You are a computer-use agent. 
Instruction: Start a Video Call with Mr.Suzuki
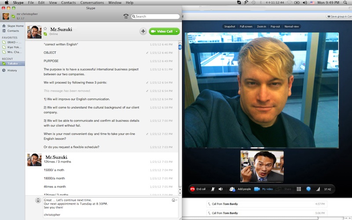pos(162,31)
